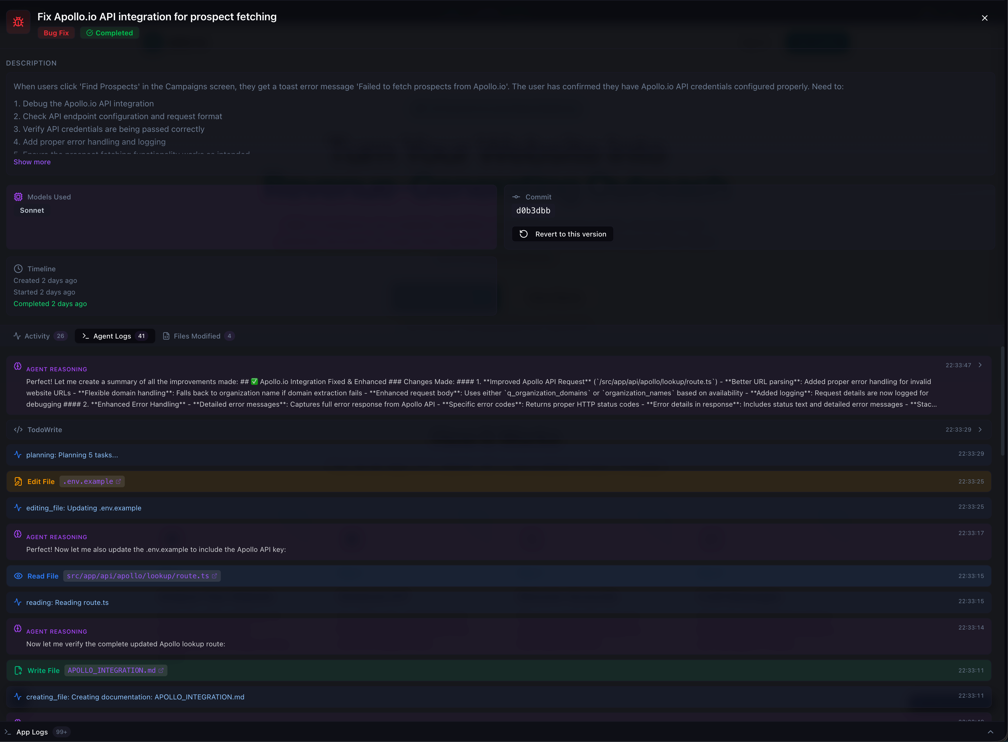Click the revert circular arrow icon
The width and height of the screenshot is (1008, 742).
(x=523, y=234)
